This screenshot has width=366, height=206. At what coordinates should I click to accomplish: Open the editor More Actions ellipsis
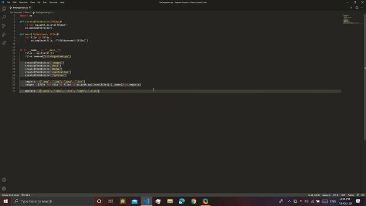[362, 7]
